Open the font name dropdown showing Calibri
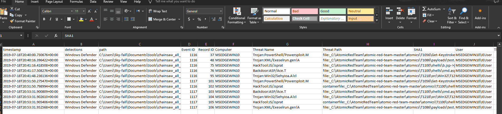Image resolution: width=502 pixels, height=114 pixels. click(72, 11)
